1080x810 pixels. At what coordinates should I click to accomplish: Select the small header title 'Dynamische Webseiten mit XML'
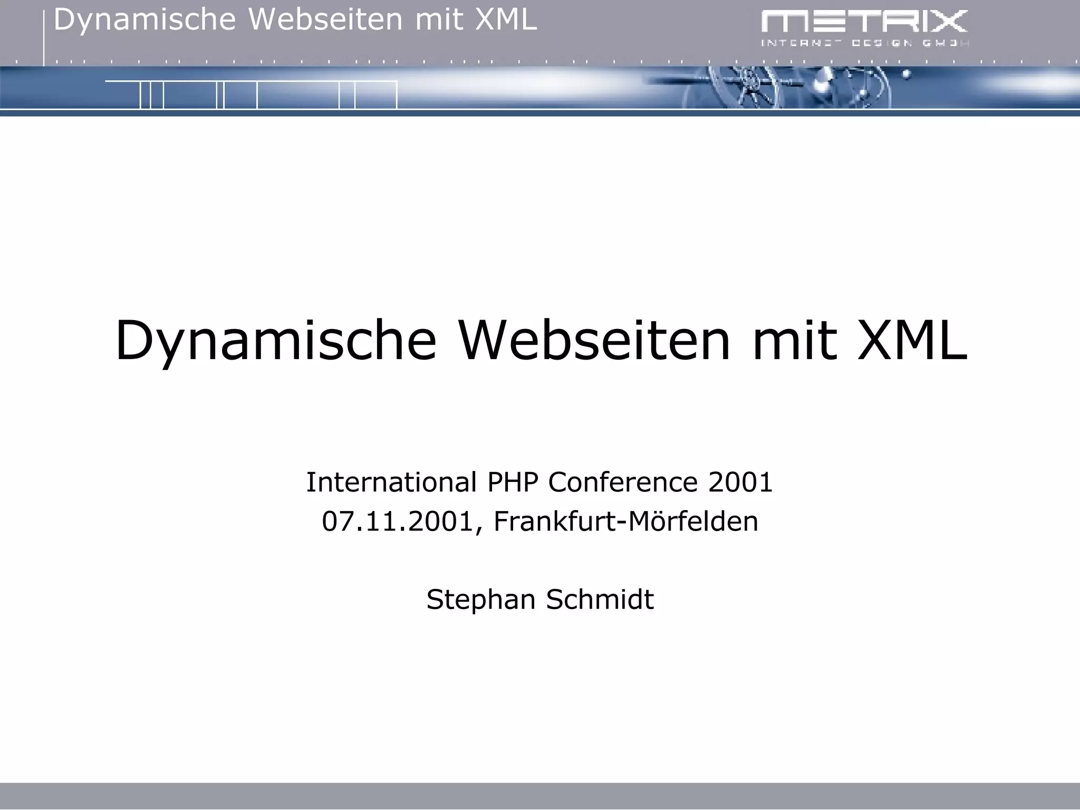coord(295,20)
